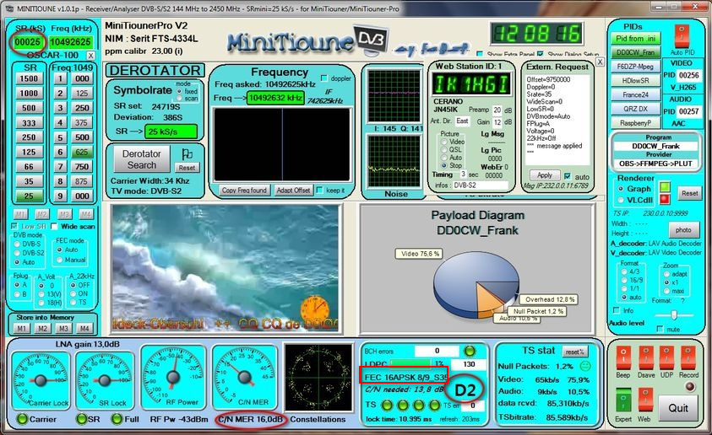The height and width of the screenshot is (435, 712).
Task: Toggle the Record rocker switch
Action: click(688, 358)
